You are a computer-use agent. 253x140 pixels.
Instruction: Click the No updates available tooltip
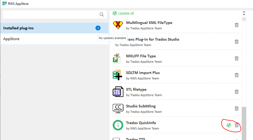coord(112,38)
